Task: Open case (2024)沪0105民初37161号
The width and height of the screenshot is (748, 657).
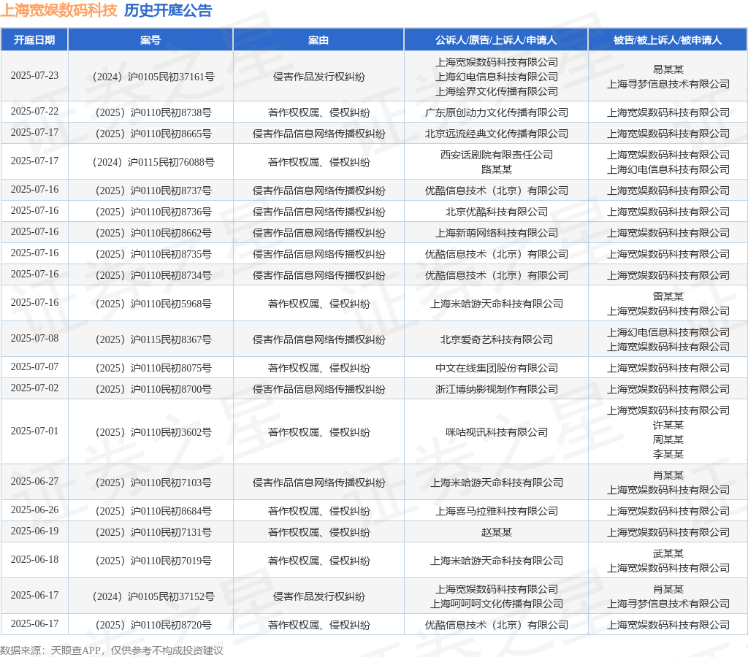Action: click(153, 77)
